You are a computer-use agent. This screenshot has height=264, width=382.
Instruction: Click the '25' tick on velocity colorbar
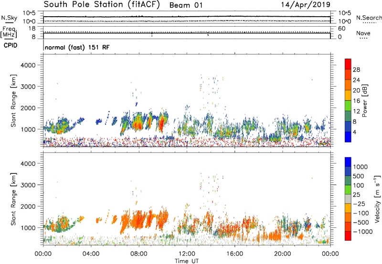356,195
